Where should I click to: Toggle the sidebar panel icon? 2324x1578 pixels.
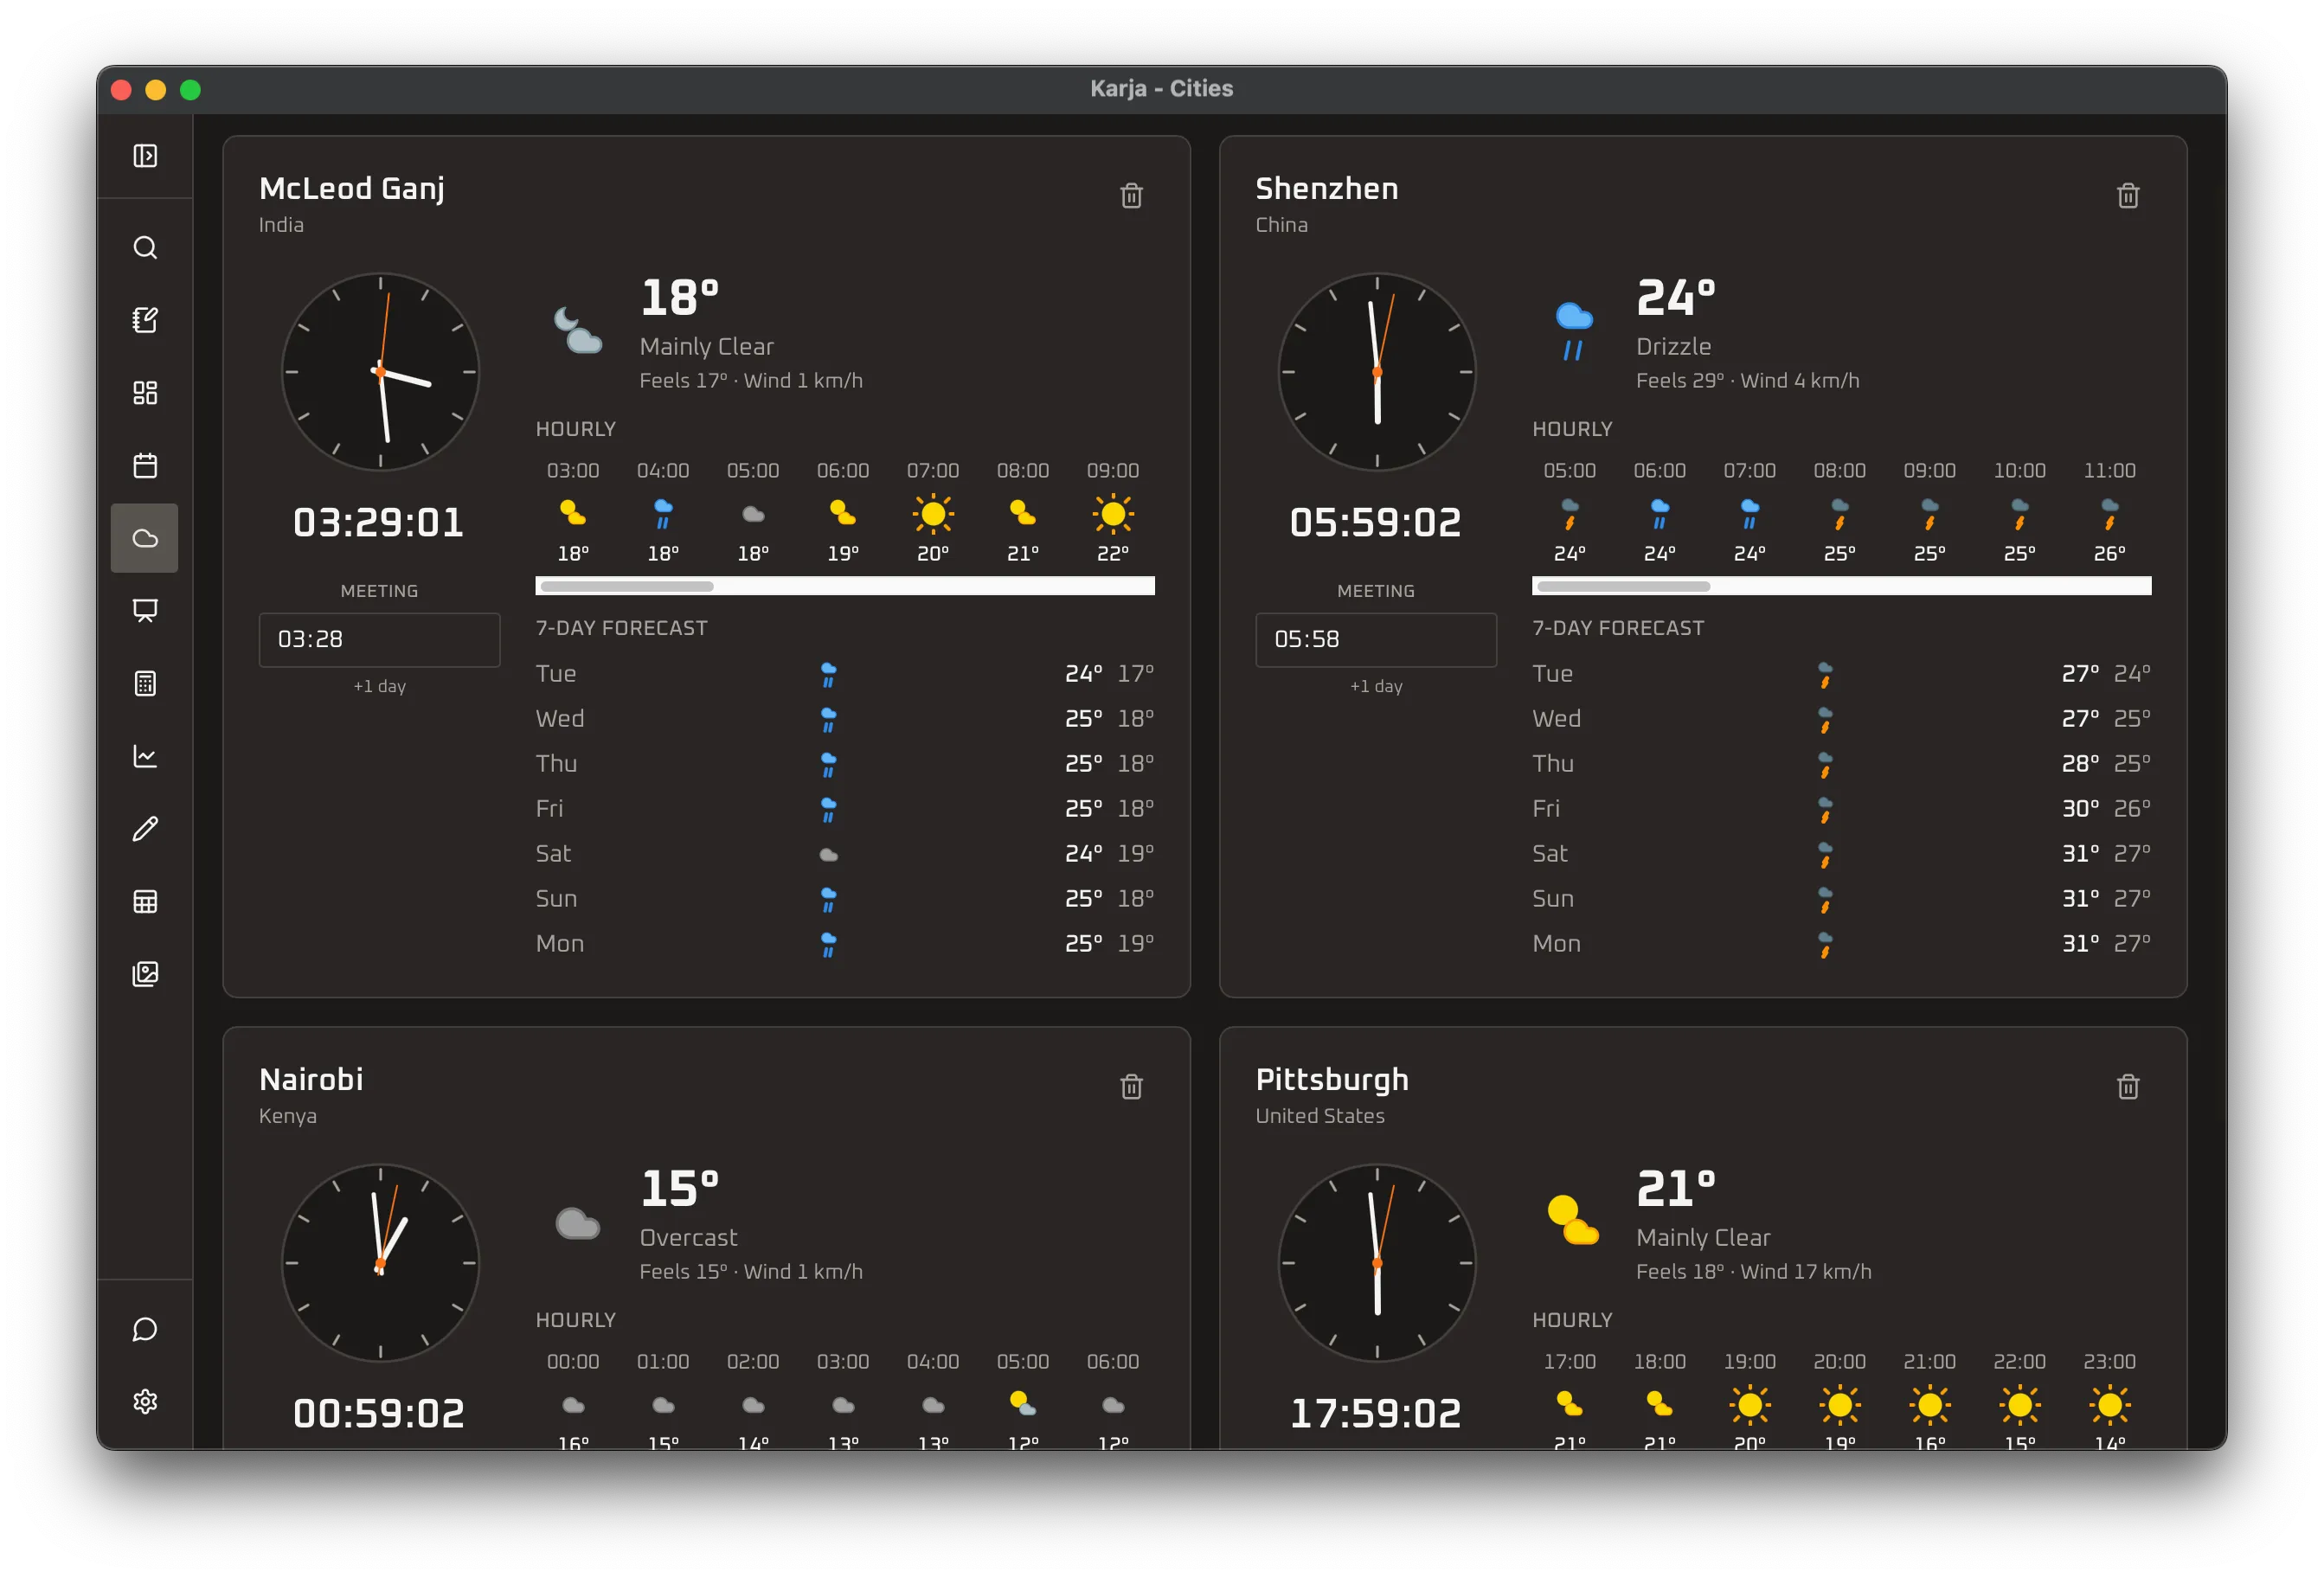coord(145,156)
